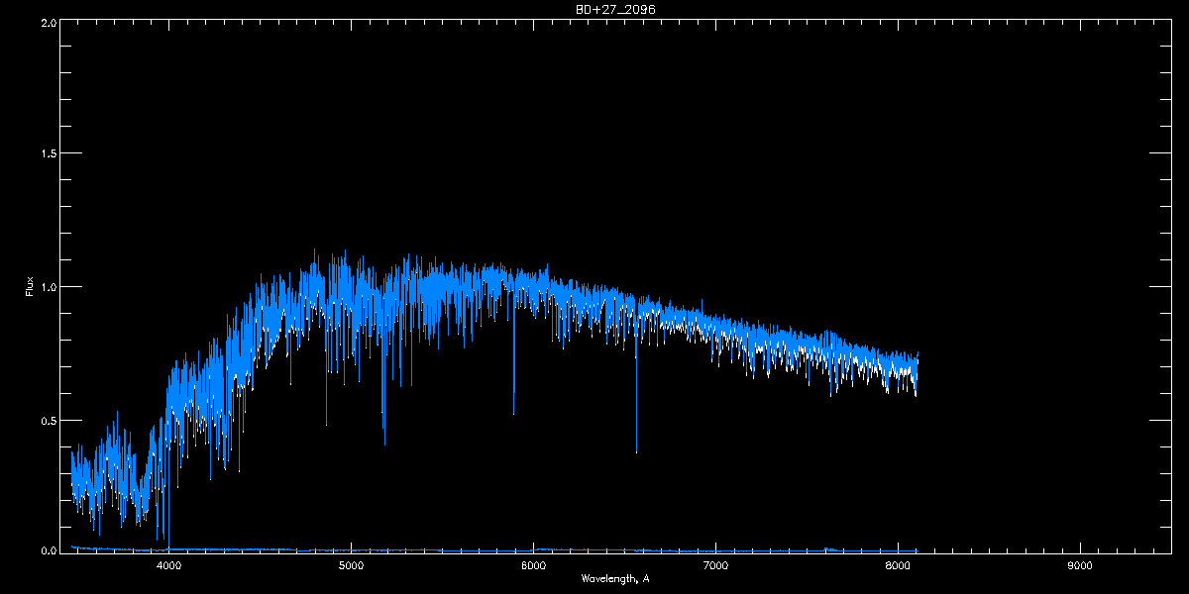Select the Flux y-axis label

click(29, 286)
